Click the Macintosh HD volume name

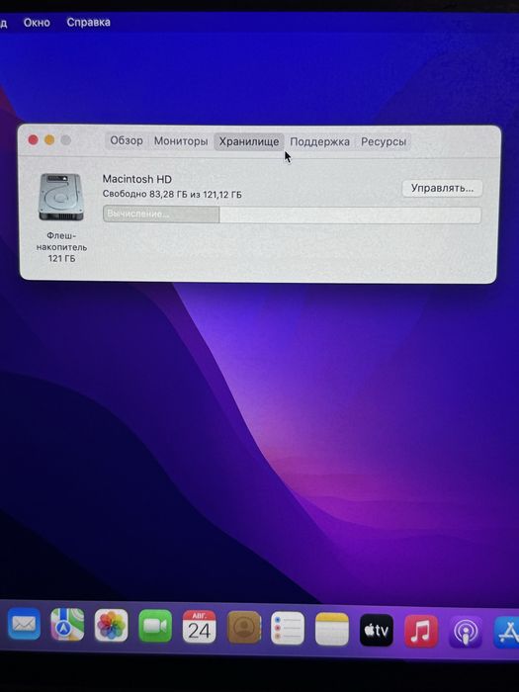click(x=136, y=179)
